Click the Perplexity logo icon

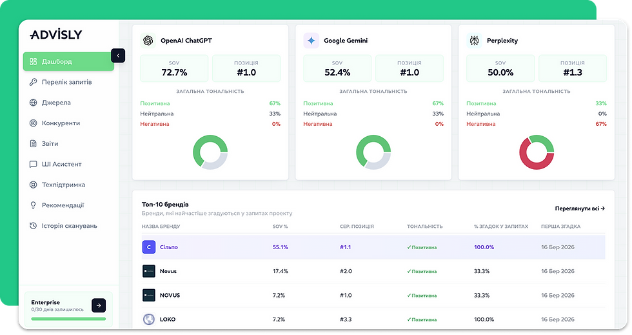pos(475,41)
